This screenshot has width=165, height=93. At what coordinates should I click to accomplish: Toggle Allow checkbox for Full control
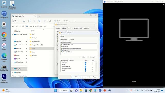[x=85, y=63]
